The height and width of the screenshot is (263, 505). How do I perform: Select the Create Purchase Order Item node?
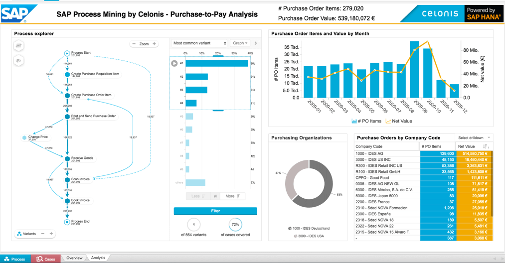click(67, 96)
